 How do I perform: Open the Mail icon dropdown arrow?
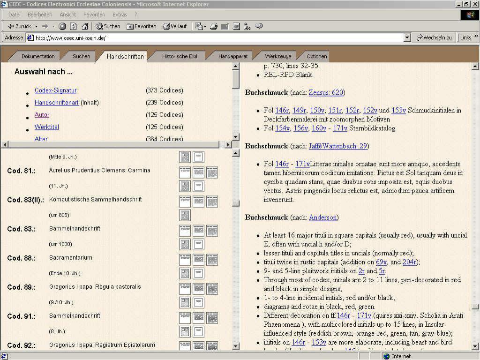tap(205, 26)
